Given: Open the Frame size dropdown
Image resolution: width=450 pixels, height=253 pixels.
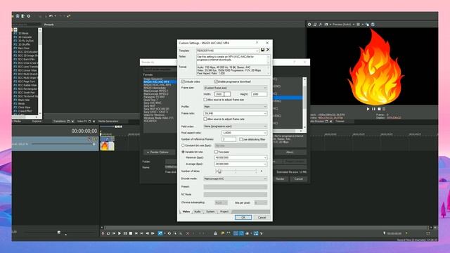Looking at the screenshot, I should (236, 88).
